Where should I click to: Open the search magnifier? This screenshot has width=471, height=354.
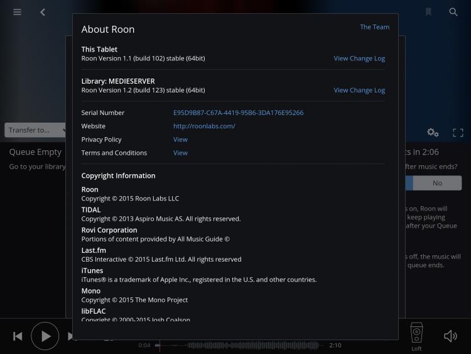(x=453, y=12)
